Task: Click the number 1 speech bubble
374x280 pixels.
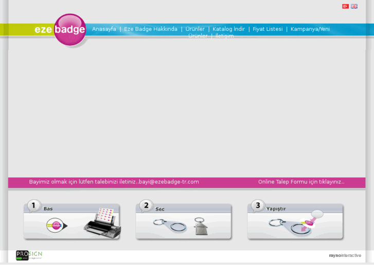Action: point(33,206)
